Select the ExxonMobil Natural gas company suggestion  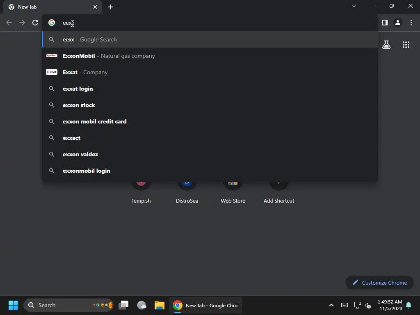210,56
